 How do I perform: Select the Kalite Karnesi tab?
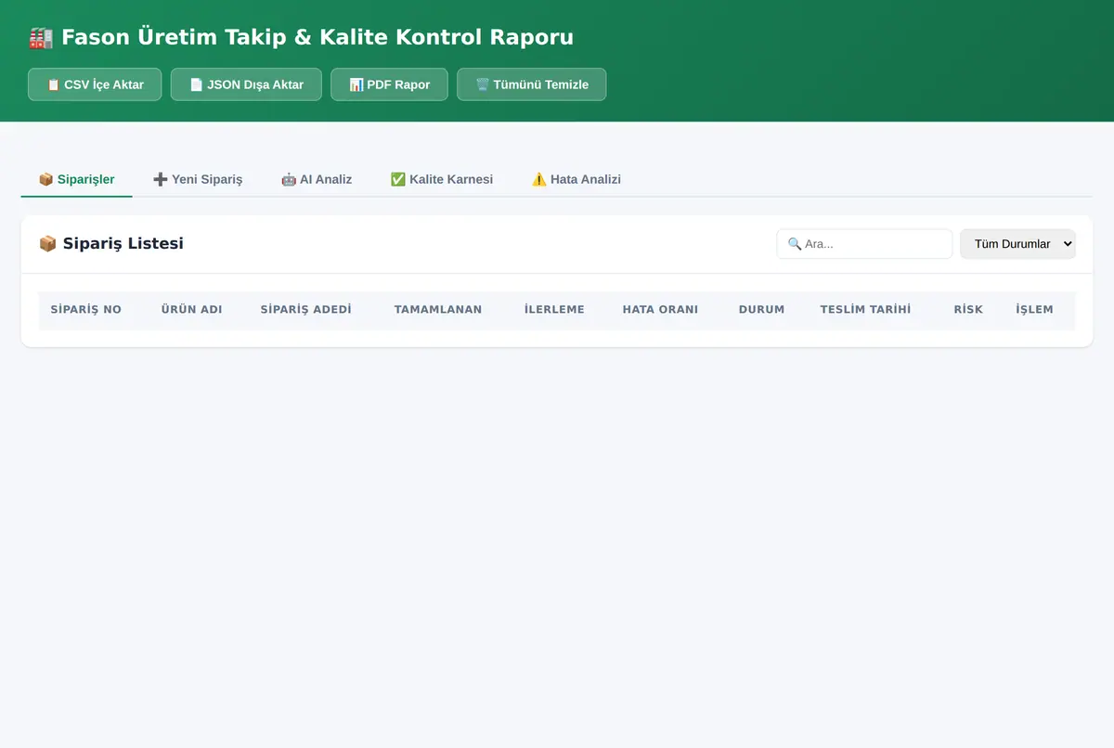coord(442,179)
